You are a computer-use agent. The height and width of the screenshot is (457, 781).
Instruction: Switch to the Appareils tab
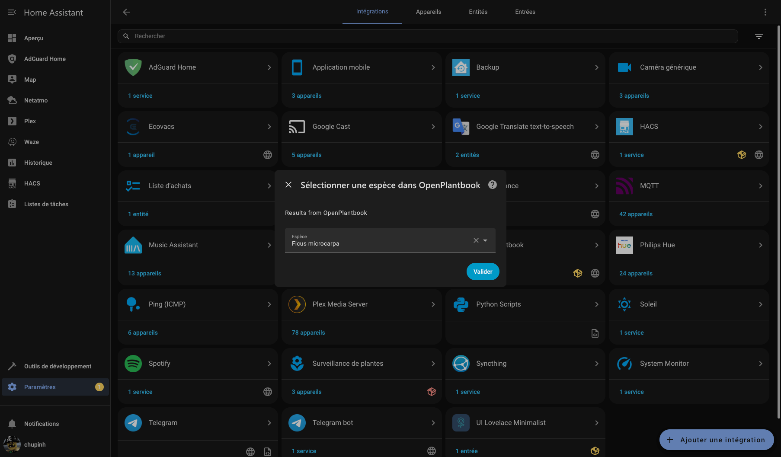coord(428,12)
